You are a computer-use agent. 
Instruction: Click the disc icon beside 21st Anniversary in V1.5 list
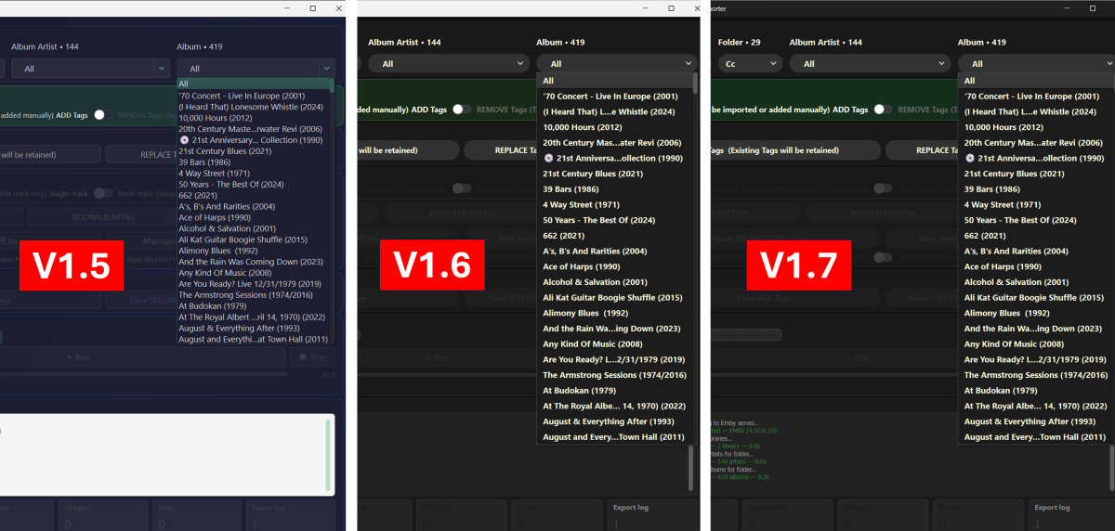(x=184, y=139)
